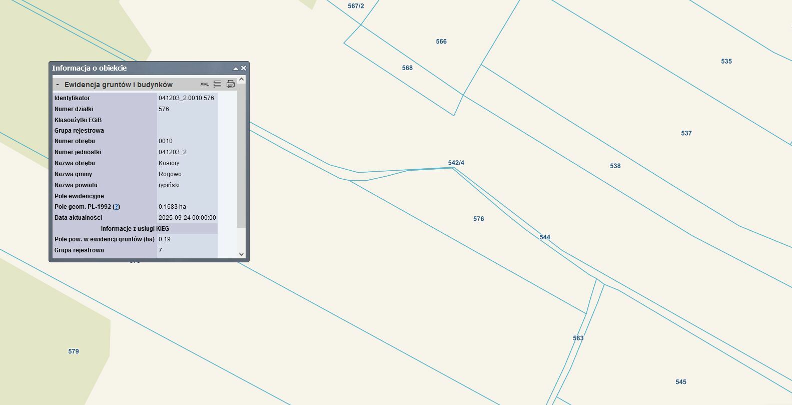Viewport: 792px width, 405px height.
Task: Click parcel label 583 on the map
Action: (x=578, y=338)
